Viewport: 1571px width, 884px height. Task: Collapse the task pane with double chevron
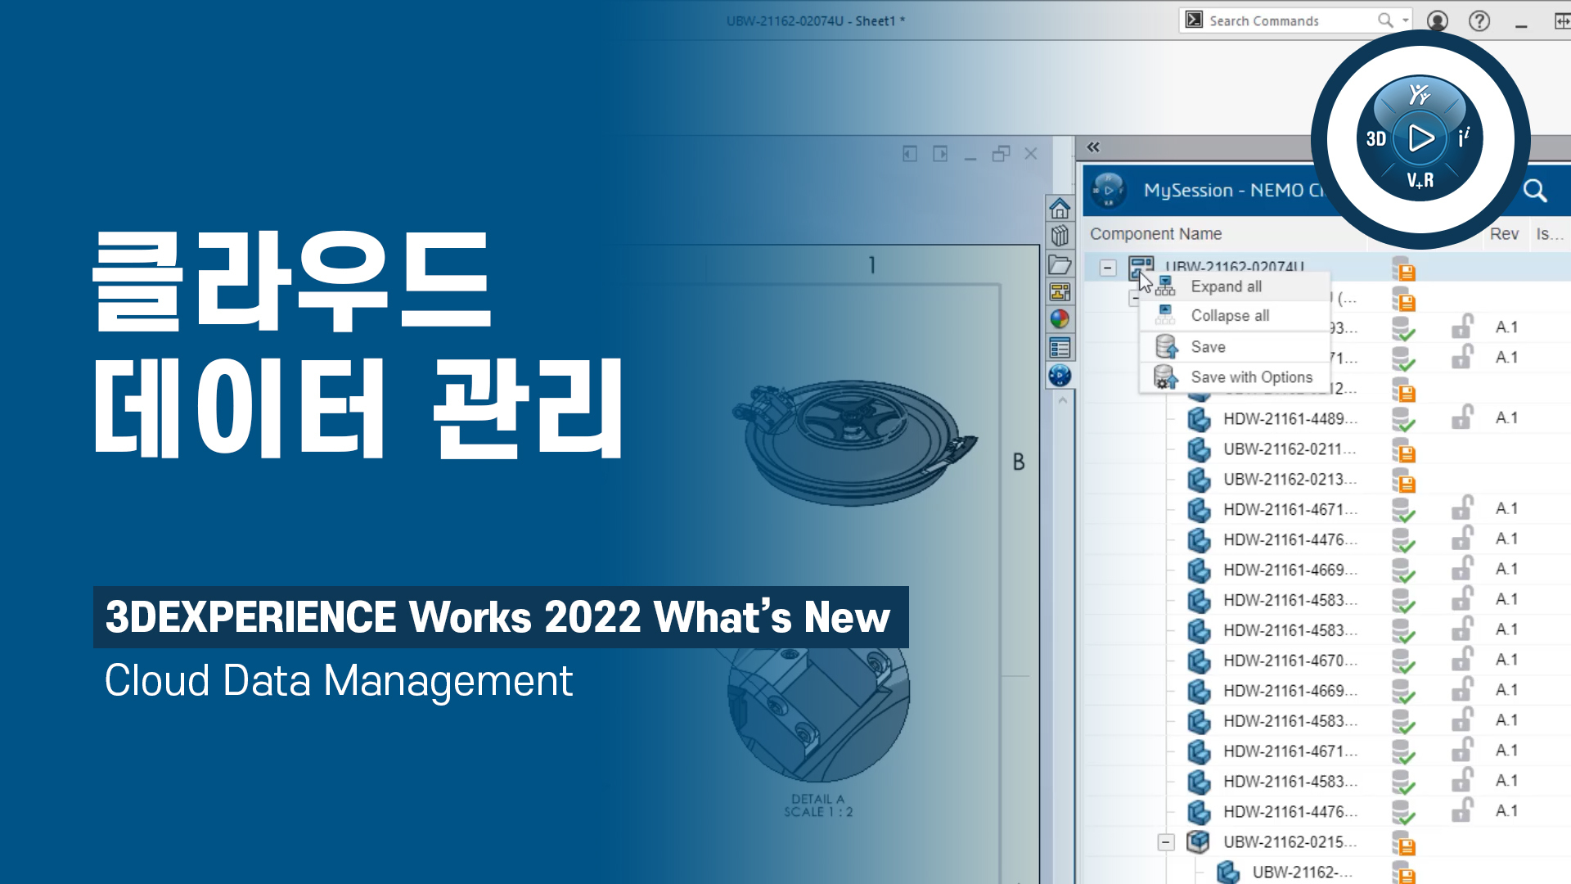tap(1093, 147)
